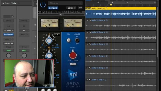Open the right strip Read automation menu
The height and width of the screenshot is (91, 161).
[24, 50]
